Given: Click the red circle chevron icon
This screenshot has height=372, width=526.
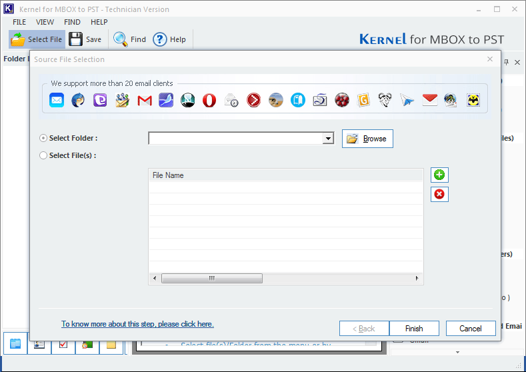Looking at the screenshot, I should [253, 100].
